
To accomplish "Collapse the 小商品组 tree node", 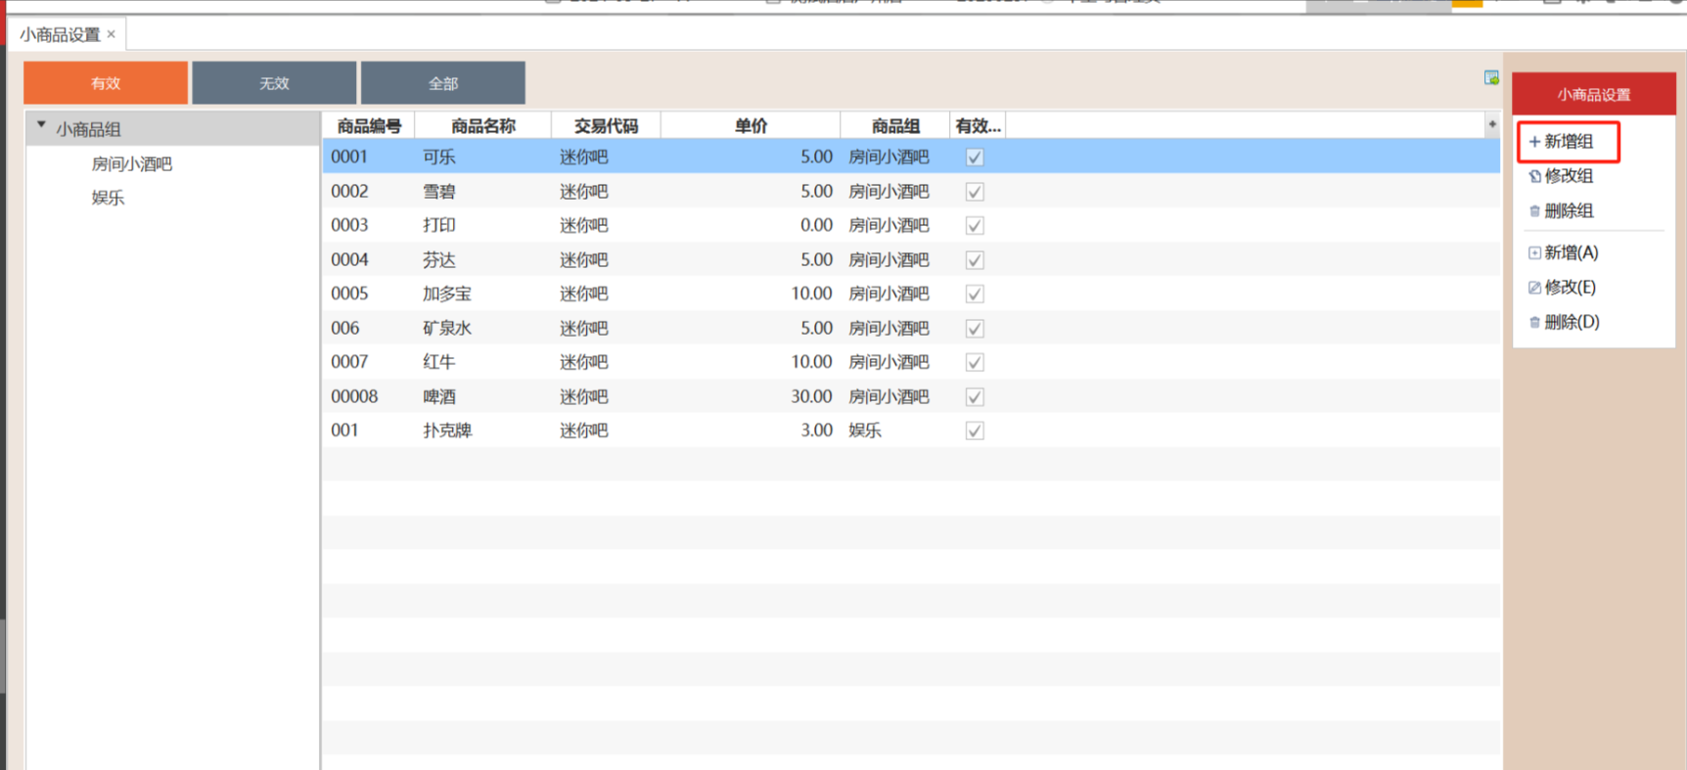I will pos(41,126).
